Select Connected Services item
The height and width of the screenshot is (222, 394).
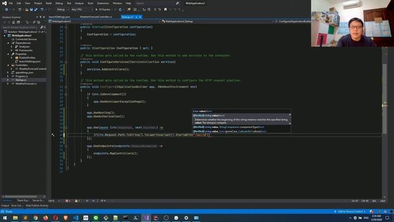pyautogui.click(x=26, y=39)
